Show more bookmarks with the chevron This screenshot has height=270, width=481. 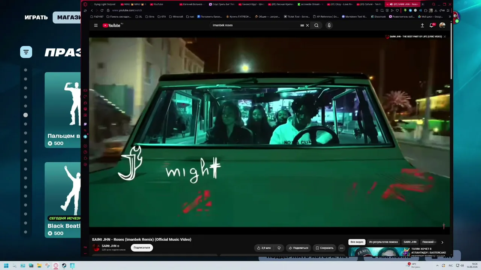coord(450,16)
